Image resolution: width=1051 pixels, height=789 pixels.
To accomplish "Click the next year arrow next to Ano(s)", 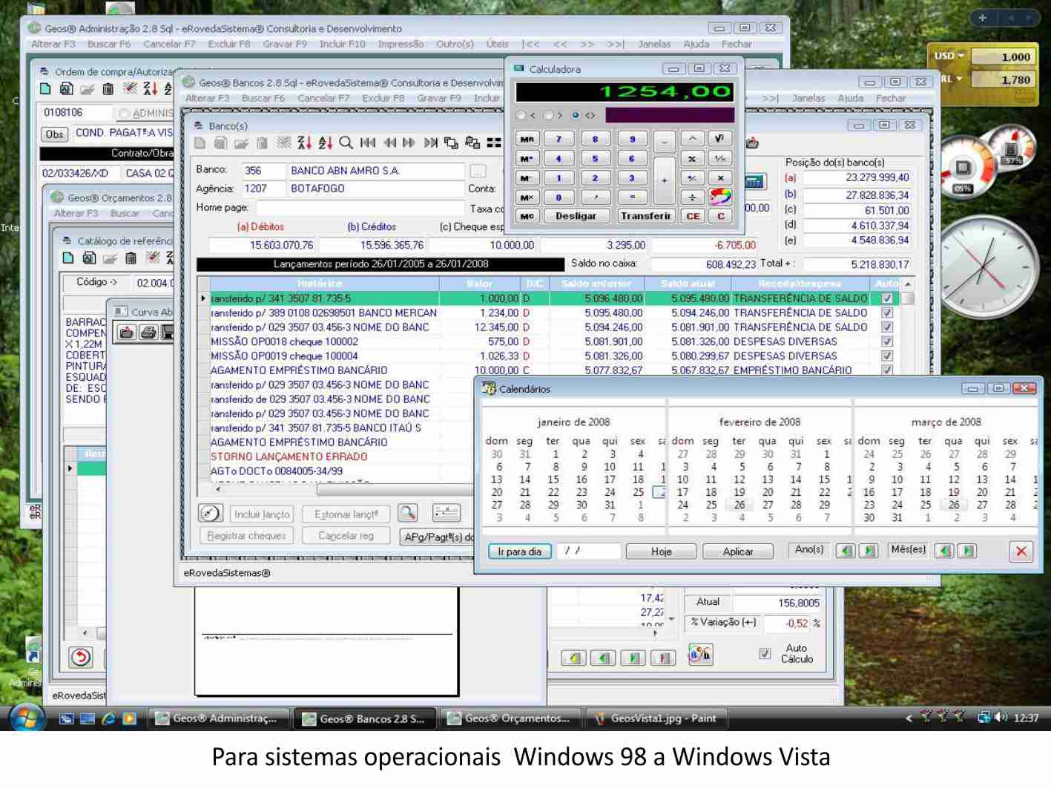I will pyautogui.click(x=870, y=551).
